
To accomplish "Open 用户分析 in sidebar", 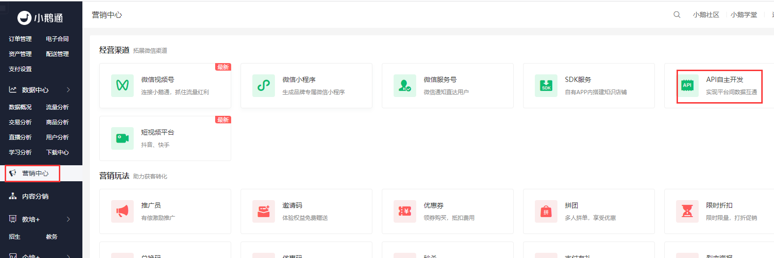I will [x=57, y=137].
